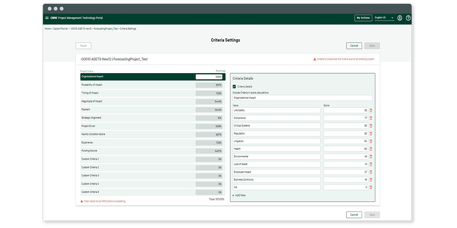Screen dimensions: 457x228
Task: Delete the NA value row
Action: [x=371, y=188]
